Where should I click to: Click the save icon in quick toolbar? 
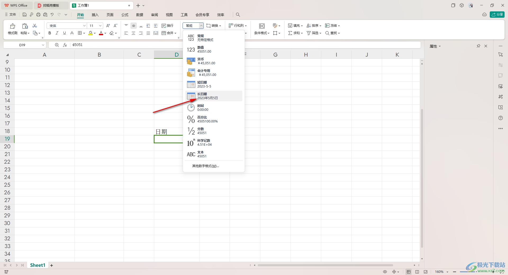(24, 15)
